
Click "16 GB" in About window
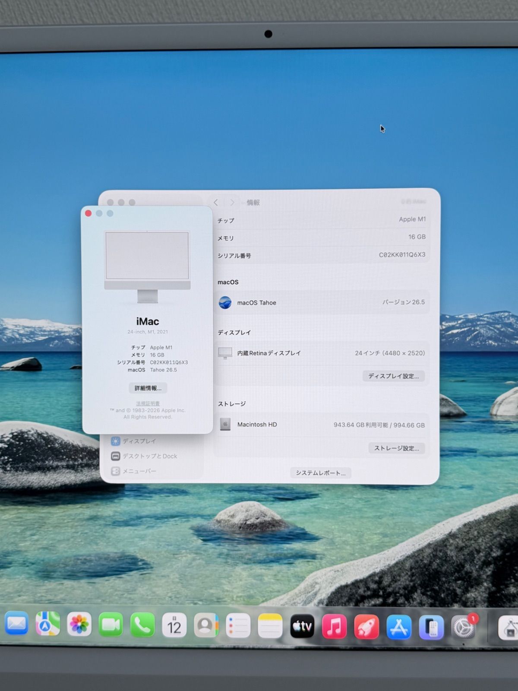tap(157, 355)
